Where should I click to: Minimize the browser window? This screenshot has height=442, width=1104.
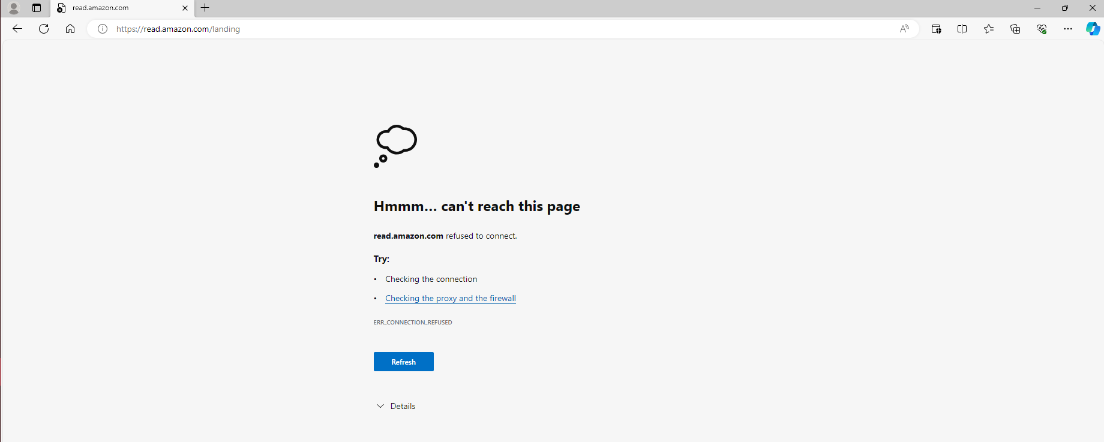pyautogui.click(x=1037, y=8)
